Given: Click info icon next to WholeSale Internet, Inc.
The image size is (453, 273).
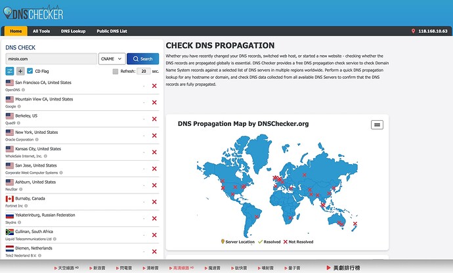Looking at the screenshot, I should coord(45,156).
